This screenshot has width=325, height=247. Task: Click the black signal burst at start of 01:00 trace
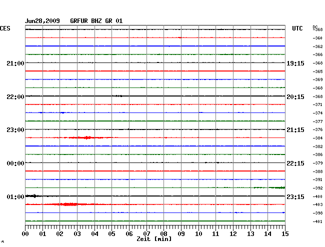(x=33, y=196)
